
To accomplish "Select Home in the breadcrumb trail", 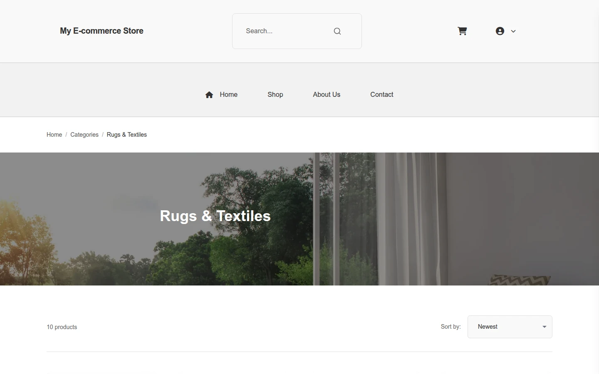I will (54, 135).
